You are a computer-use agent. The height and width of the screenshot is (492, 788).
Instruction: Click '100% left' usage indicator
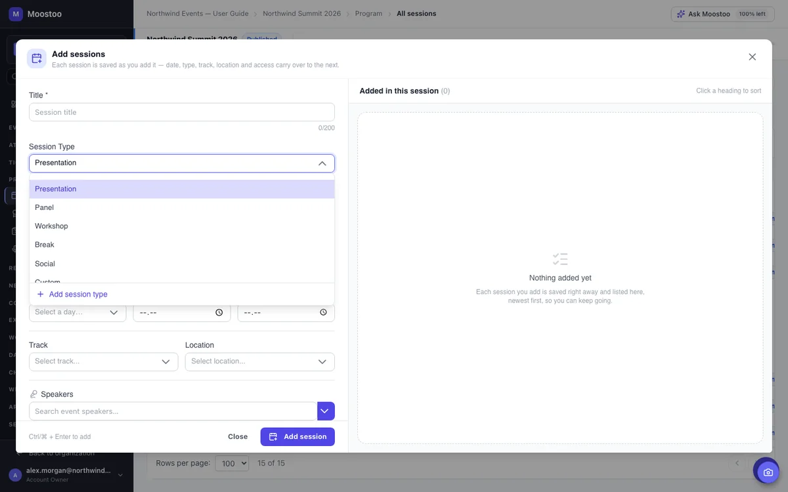(x=752, y=14)
